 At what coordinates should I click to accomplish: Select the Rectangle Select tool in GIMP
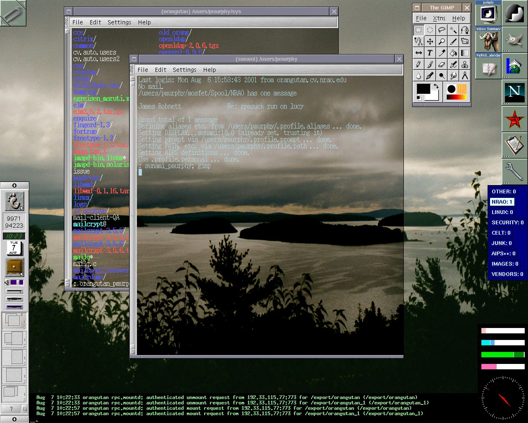pyautogui.click(x=418, y=30)
